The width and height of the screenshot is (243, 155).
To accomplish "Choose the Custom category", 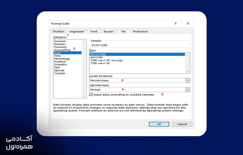I will [x=59, y=73].
